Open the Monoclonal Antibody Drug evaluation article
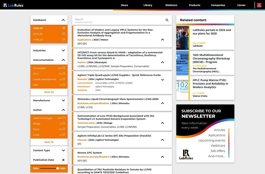The height and width of the screenshot is (174, 265). 116,32
